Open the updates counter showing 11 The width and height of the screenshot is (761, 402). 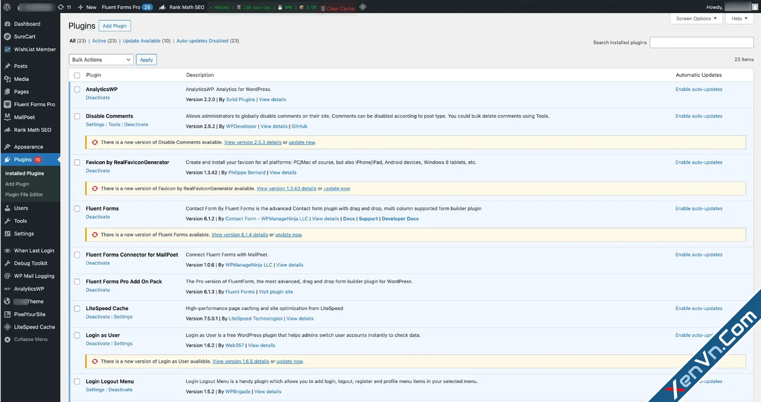tap(65, 7)
